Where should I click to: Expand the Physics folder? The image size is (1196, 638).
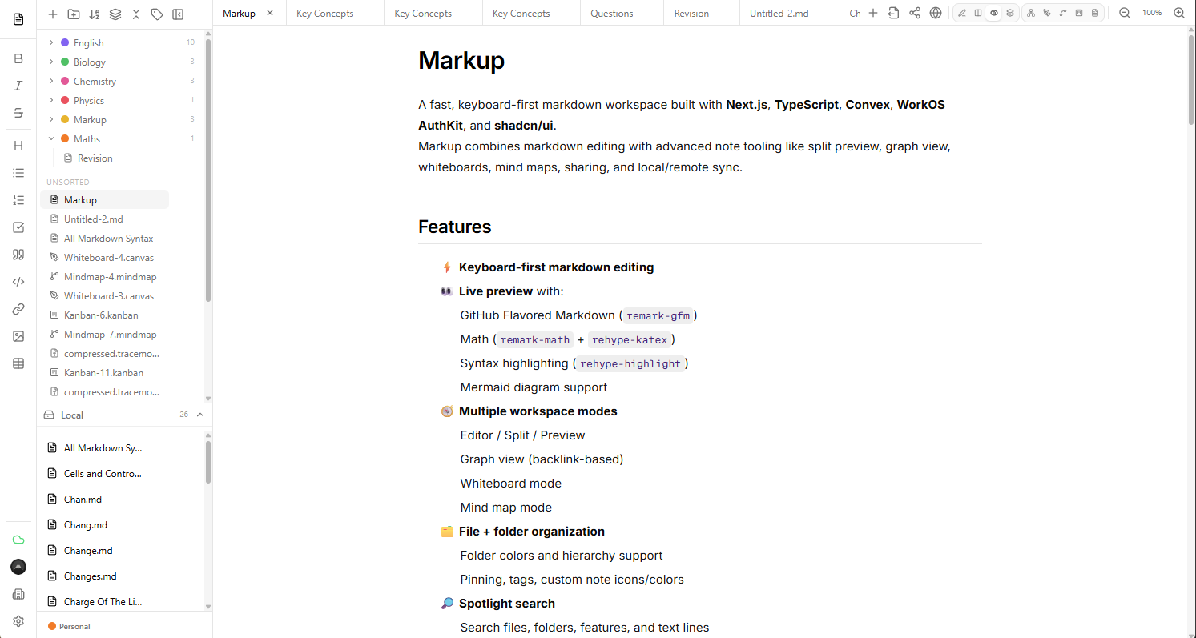(x=51, y=99)
